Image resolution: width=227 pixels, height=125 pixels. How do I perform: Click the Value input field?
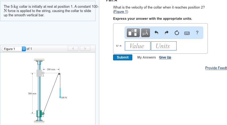point(137,46)
